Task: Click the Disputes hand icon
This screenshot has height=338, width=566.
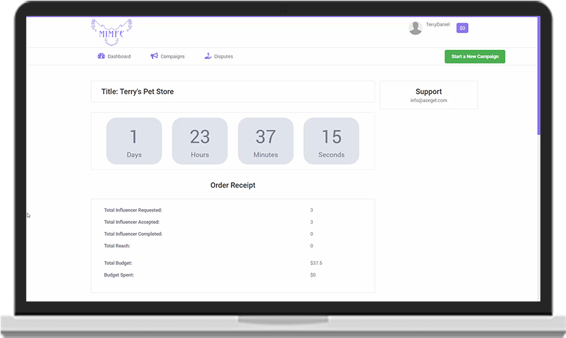Action: tap(208, 56)
